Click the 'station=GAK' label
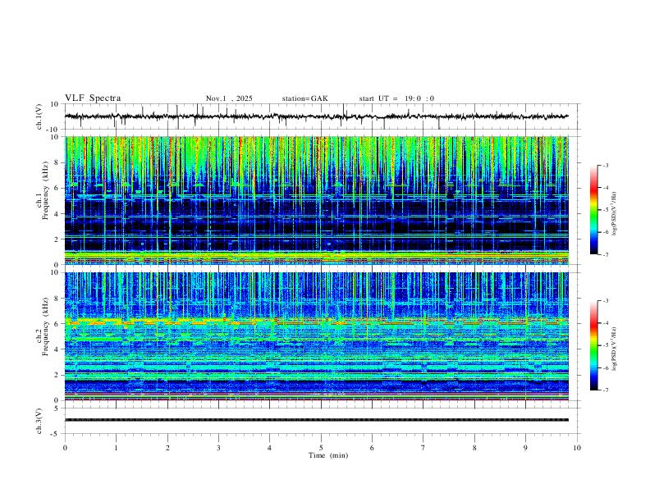 (304, 98)
